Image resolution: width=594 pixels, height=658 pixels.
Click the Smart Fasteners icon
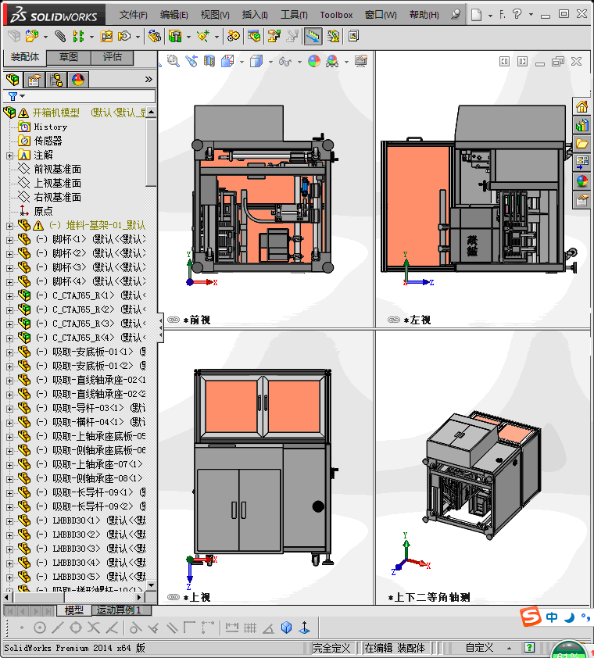coord(106,37)
